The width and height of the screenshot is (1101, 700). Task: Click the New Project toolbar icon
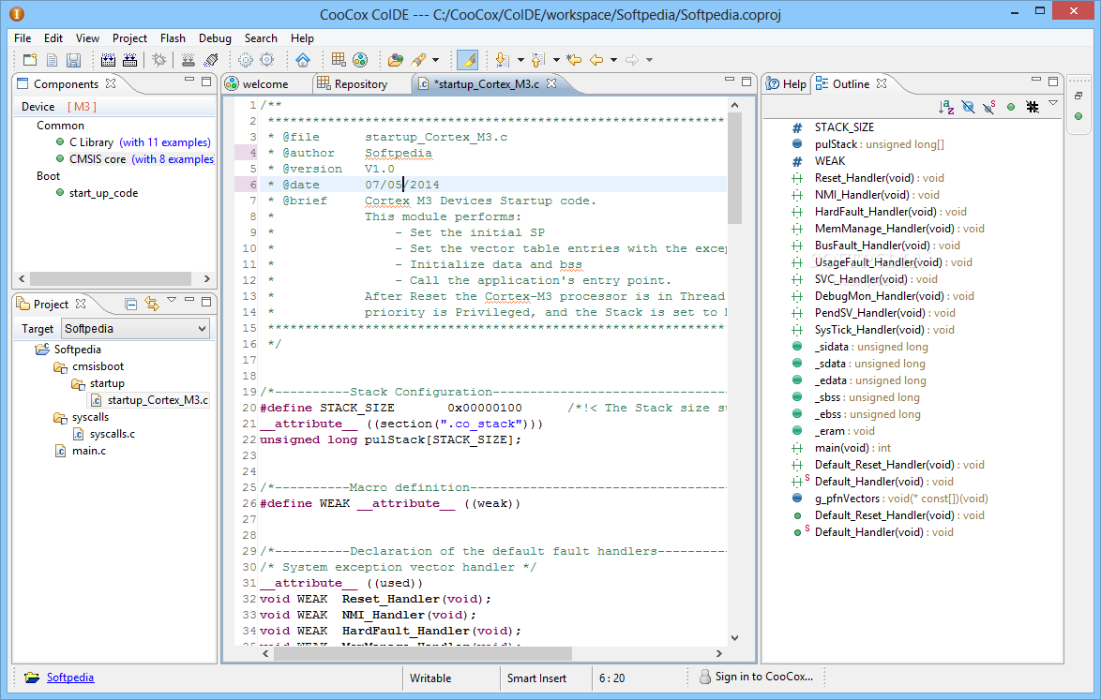pyautogui.click(x=29, y=60)
